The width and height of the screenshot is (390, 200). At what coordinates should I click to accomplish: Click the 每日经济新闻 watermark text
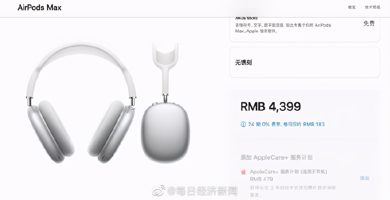[203, 191]
